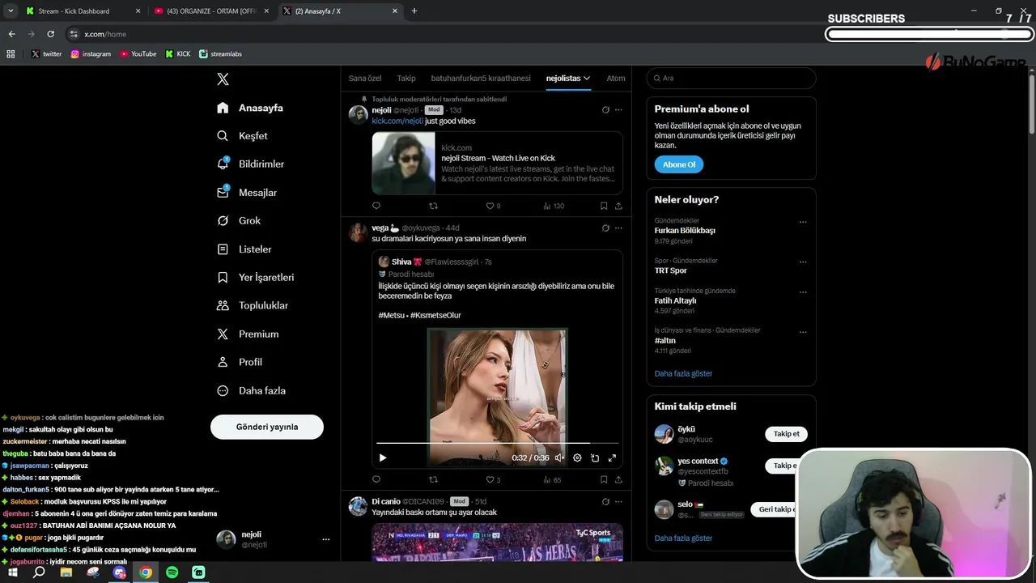Viewport: 1036px width, 583px height.
Task: Bookmark the nejoli pinned post
Action: [x=604, y=206]
